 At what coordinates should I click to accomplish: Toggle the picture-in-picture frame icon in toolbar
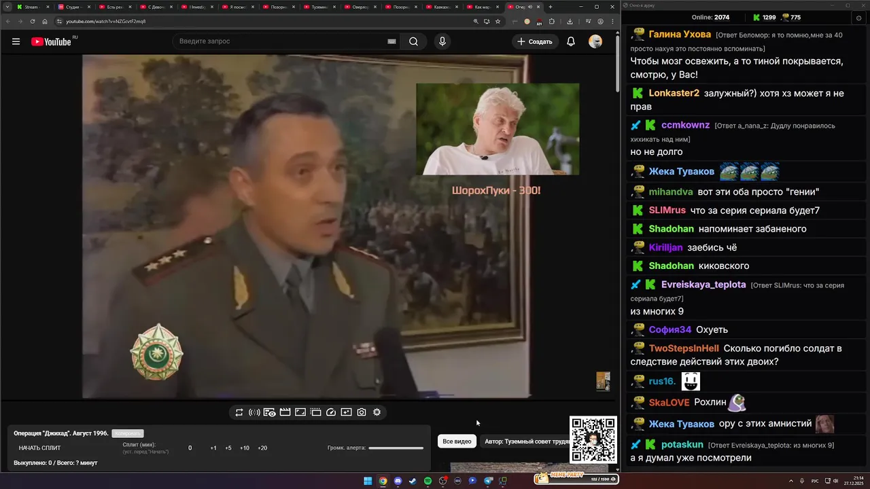pyautogui.click(x=300, y=412)
